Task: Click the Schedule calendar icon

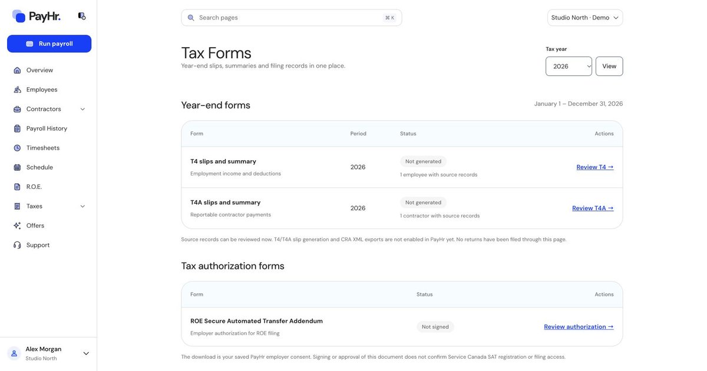Action: click(x=17, y=167)
